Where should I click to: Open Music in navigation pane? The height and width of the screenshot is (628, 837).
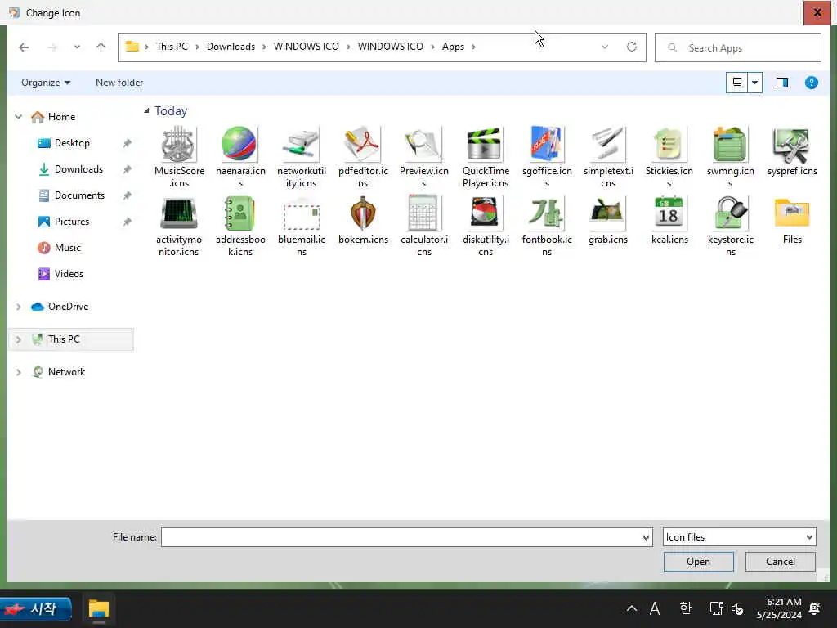point(67,248)
